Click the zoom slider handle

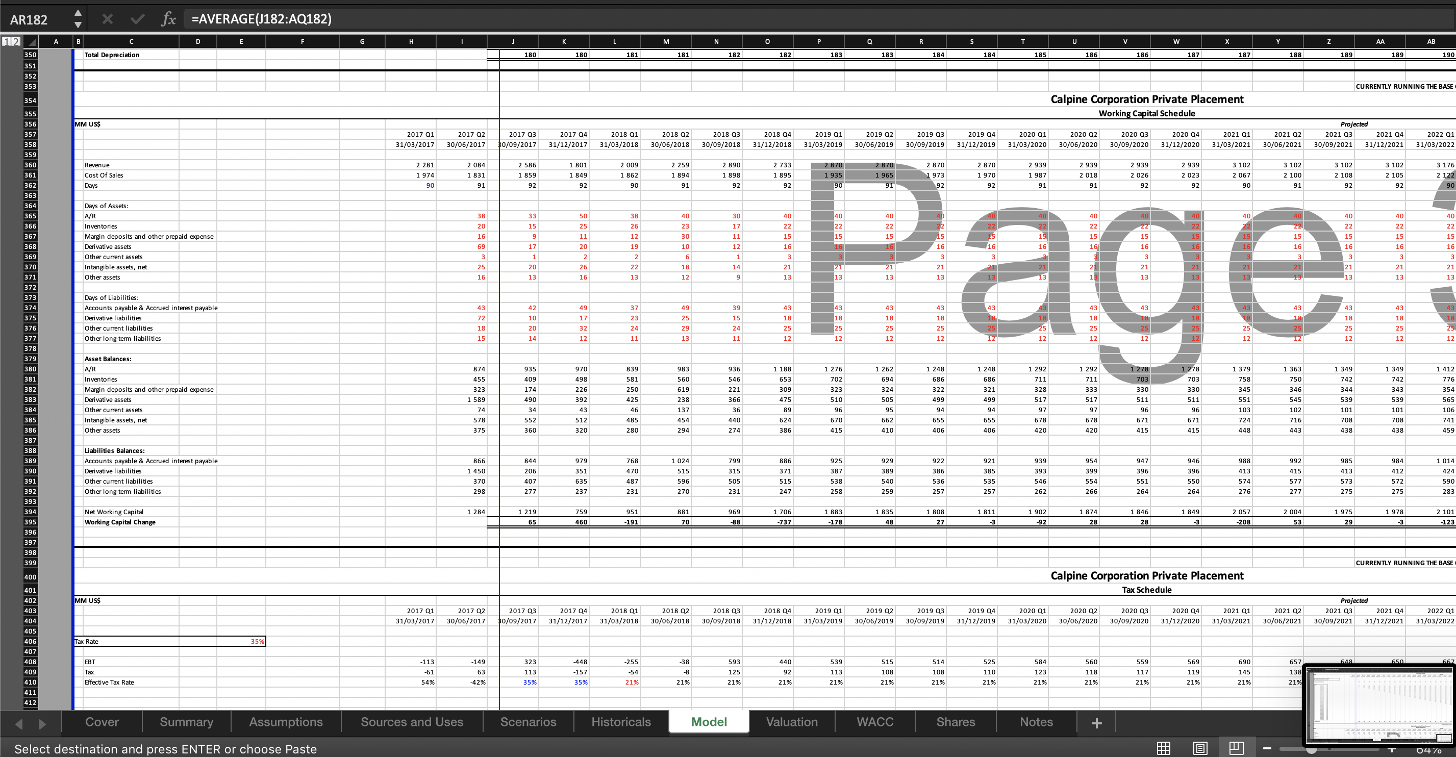(1311, 749)
